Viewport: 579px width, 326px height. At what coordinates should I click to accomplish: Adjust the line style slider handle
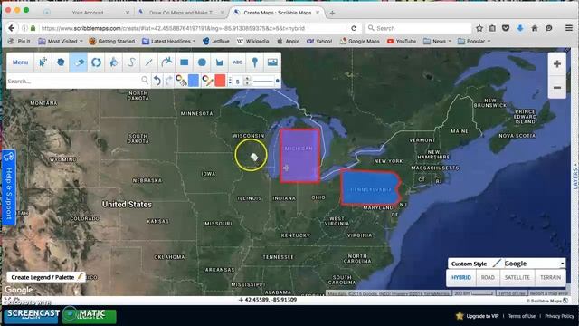point(278,81)
